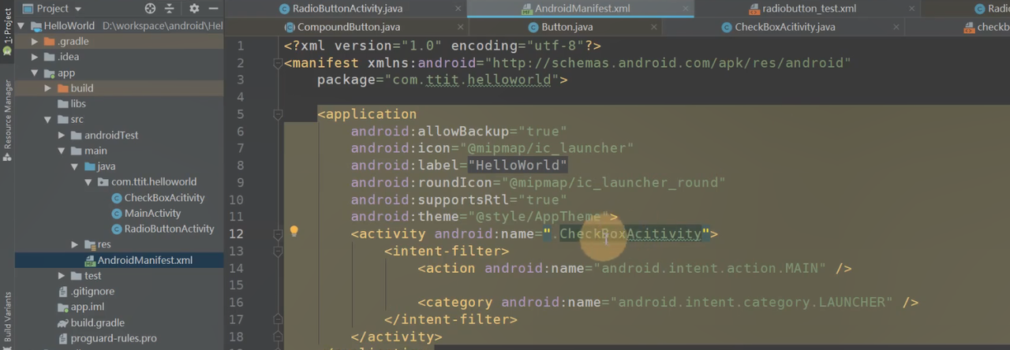
Task: Select .gitignore file in project tree
Action: [x=91, y=292]
